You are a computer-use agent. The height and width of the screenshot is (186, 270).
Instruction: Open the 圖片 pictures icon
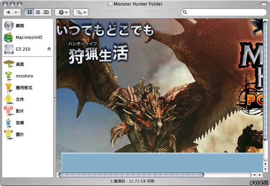tap(8, 134)
